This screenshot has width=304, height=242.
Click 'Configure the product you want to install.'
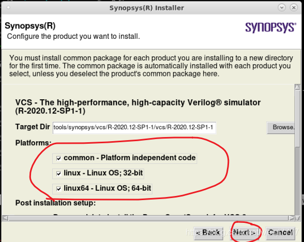pos(73,36)
